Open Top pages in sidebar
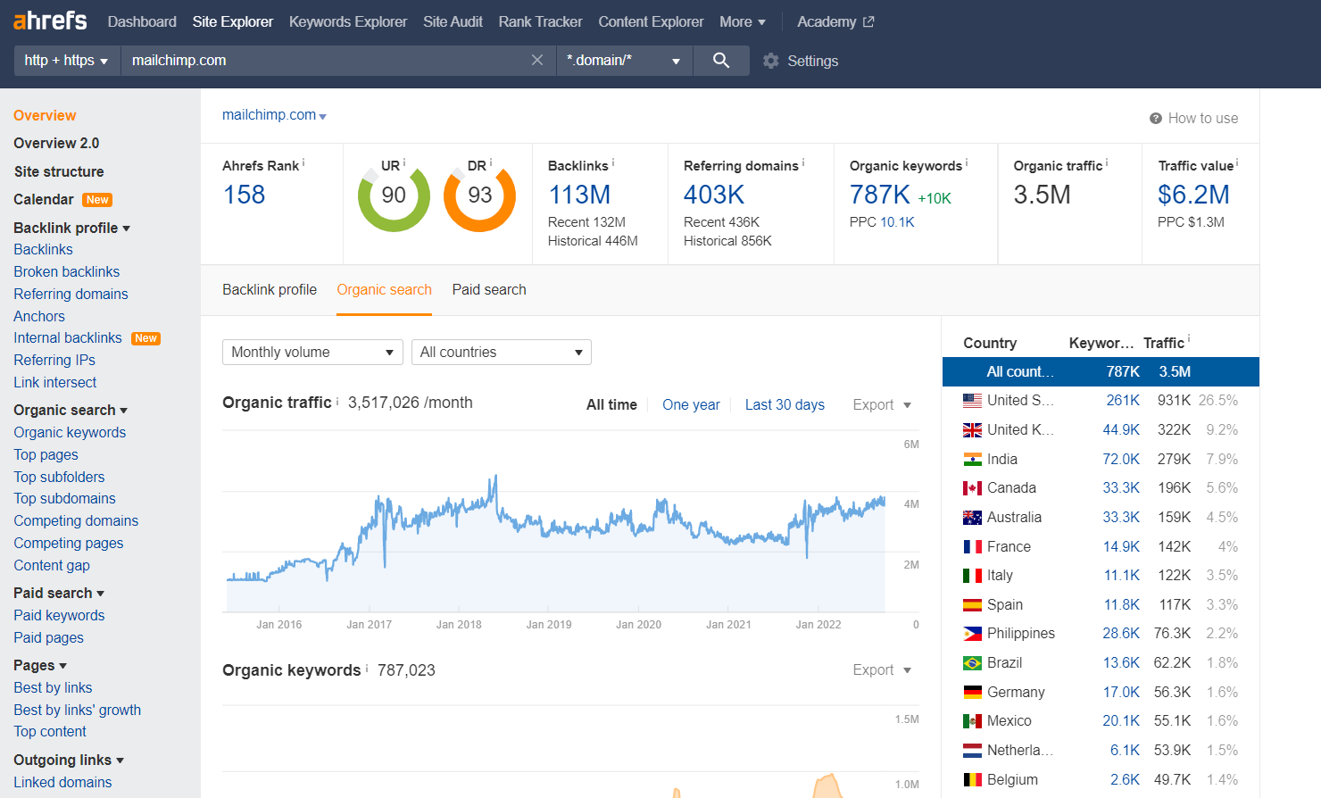1321x798 pixels. [x=46, y=454]
